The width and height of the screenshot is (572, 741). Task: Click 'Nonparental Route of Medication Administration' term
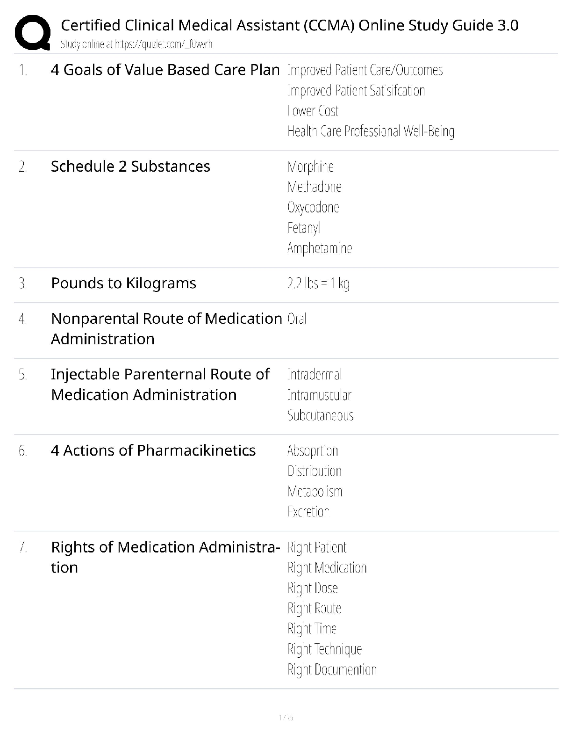click(166, 328)
